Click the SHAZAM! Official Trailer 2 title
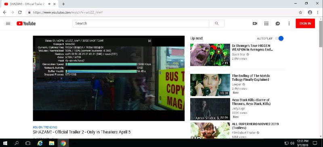The image size is (323, 147). tap(82, 132)
